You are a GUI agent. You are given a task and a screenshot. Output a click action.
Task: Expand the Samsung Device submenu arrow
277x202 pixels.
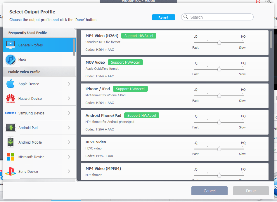pyautogui.click(x=69, y=113)
